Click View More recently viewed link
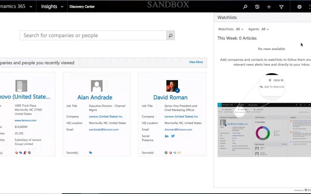 point(196,62)
